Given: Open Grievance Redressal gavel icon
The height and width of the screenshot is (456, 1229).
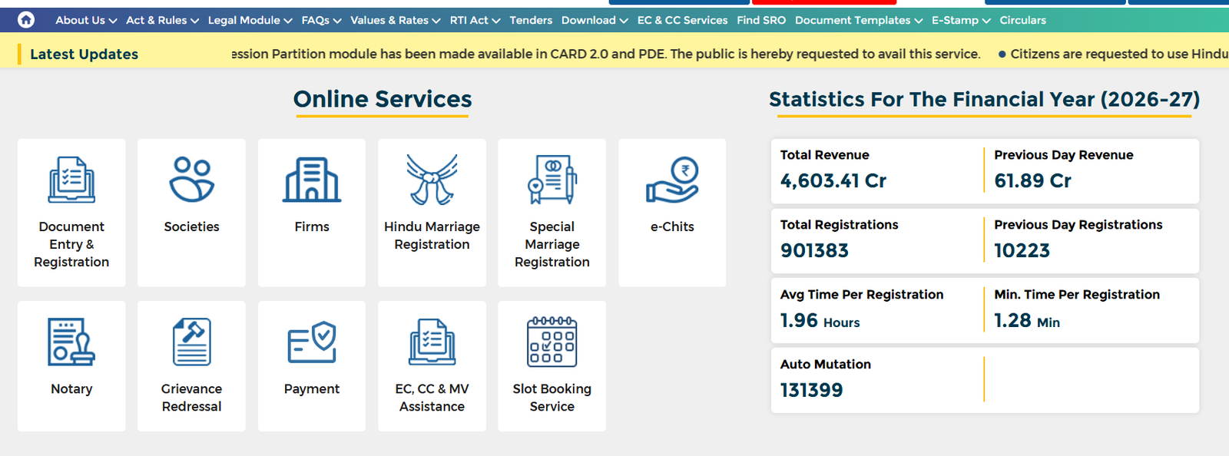Looking at the screenshot, I should click(192, 342).
